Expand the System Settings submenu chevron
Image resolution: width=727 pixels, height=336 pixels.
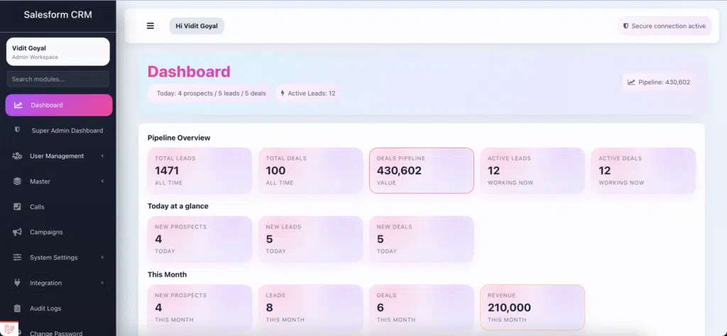(102, 257)
